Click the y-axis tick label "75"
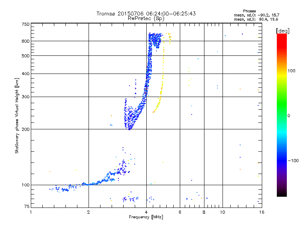Viewport: 308px width, 231px height. (27, 206)
